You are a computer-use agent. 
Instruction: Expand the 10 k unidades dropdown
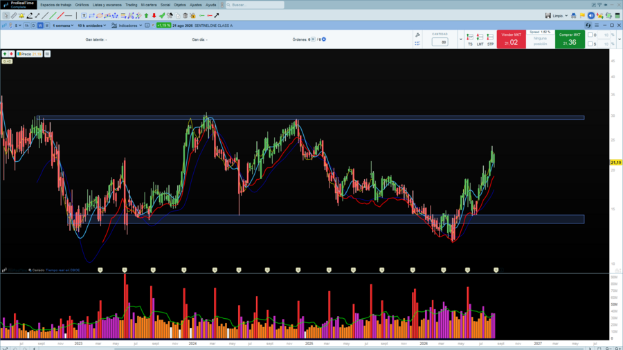[92, 26]
